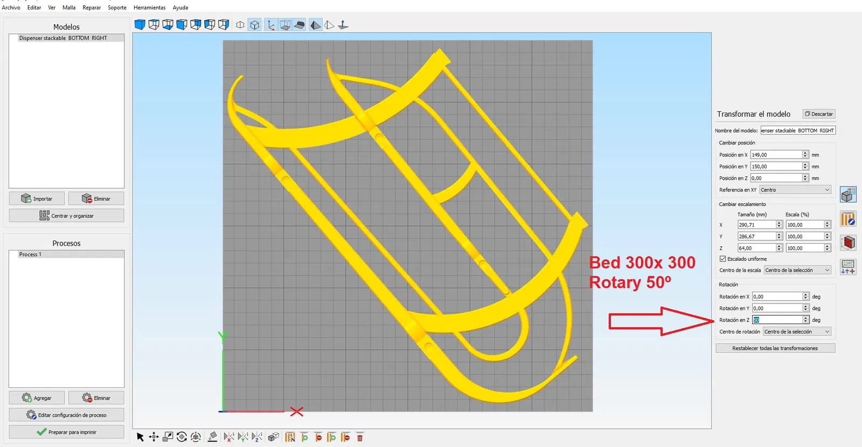Select the move model tool
Viewport: 862px width, 447px height.
coord(154,437)
